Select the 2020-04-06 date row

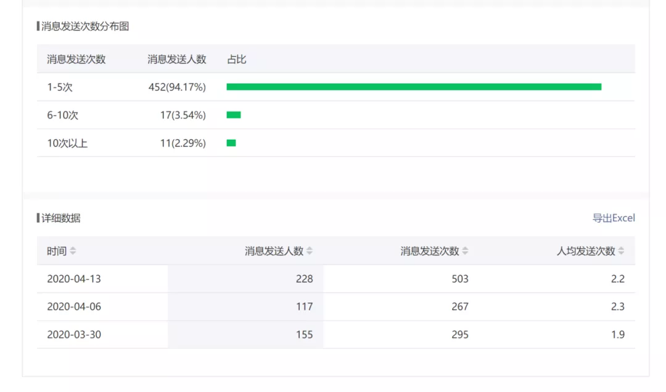coord(336,306)
